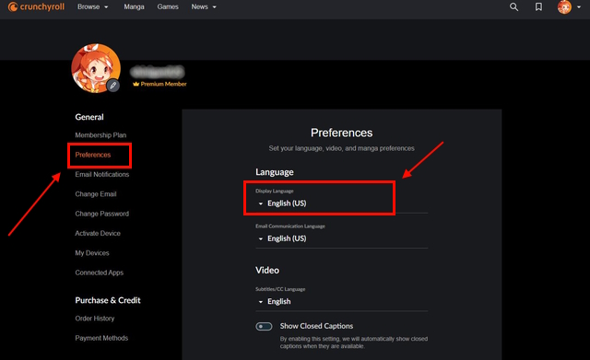This screenshot has width=590, height=360.
Task: Click the 'Show Closed Captions' label
Action: click(316, 326)
